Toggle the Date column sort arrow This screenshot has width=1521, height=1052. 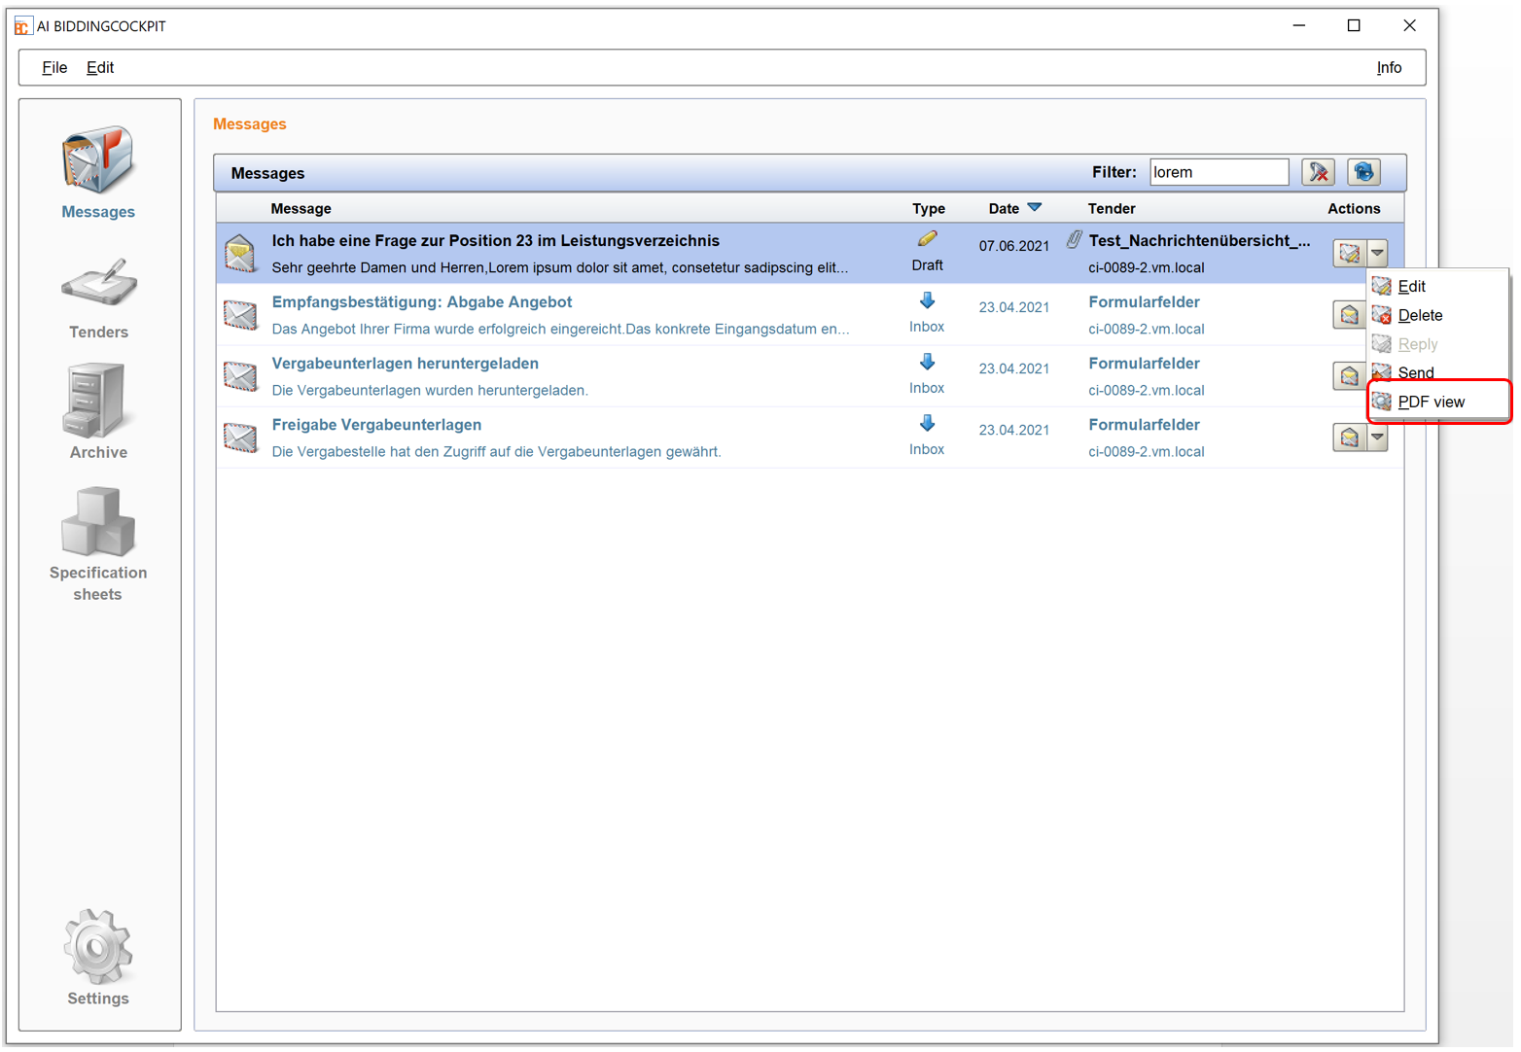click(x=1035, y=208)
